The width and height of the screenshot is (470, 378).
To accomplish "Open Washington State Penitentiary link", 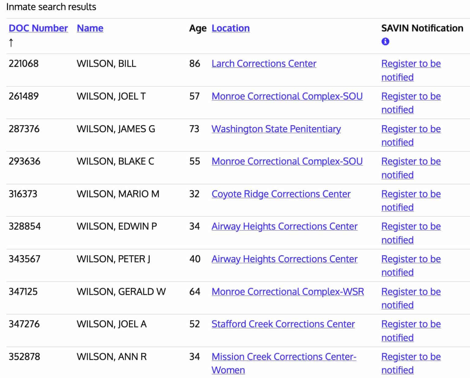I will (276, 129).
